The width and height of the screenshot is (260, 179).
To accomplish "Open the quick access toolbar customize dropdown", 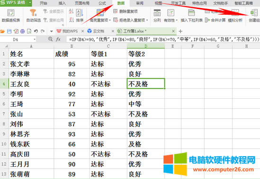I will tap(52, 31).
